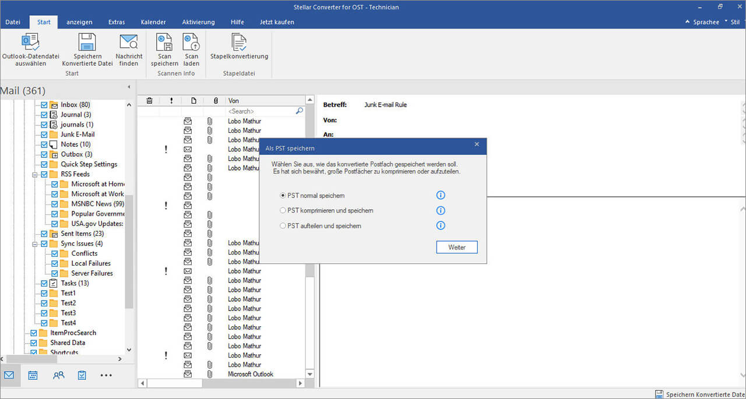Collapse the mail folder pane arrow
This screenshot has width=746, height=399.
(x=129, y=87)
